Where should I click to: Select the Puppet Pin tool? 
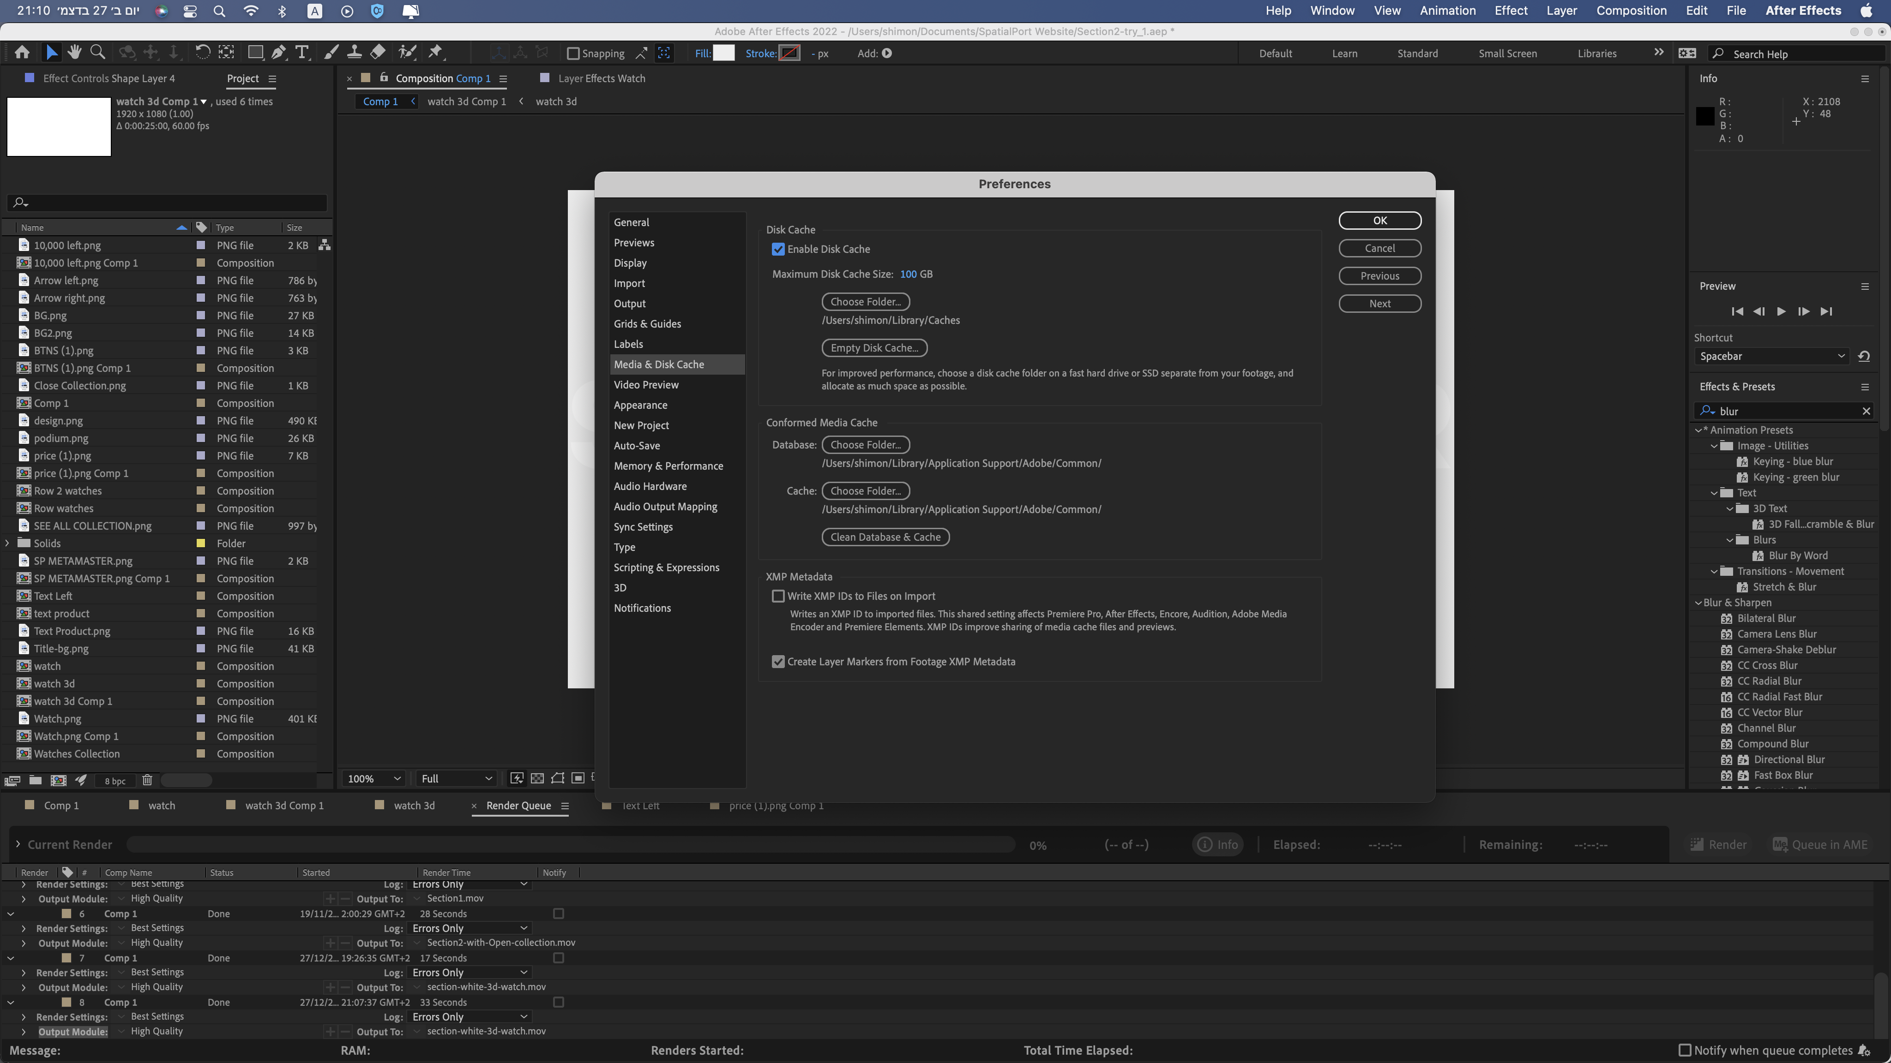pos(436,52)
